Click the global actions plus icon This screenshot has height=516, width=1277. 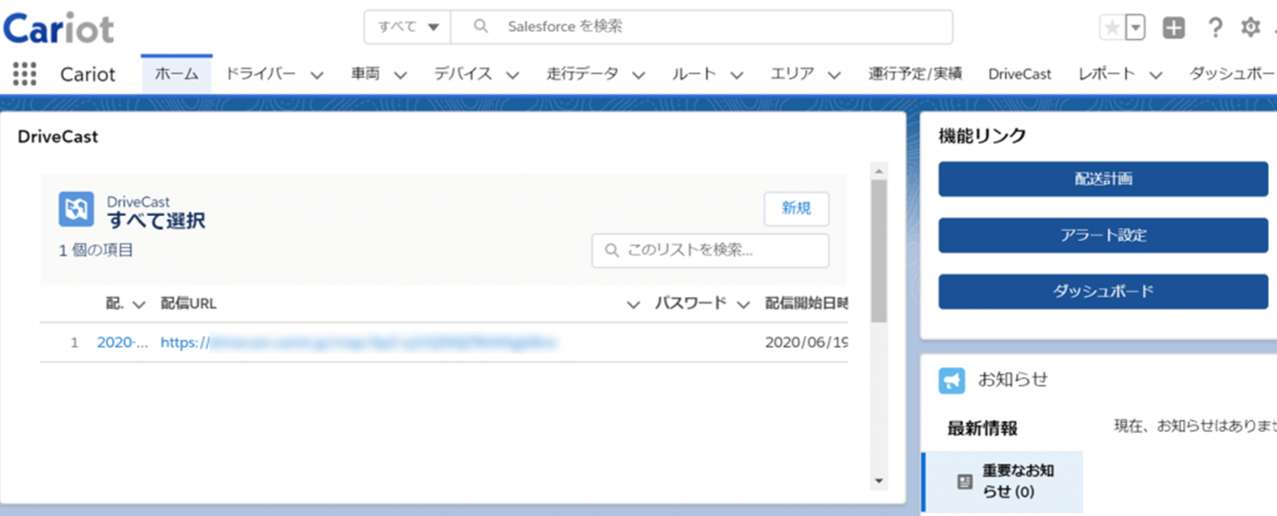pyautogui.click(x=1174, y=27)
